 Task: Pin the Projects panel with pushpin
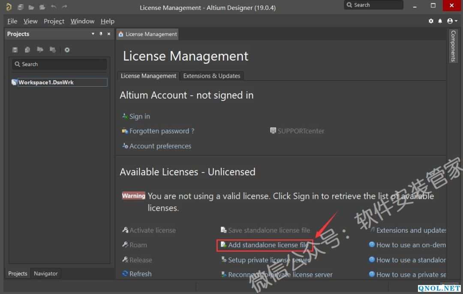[x=101, y=34]
